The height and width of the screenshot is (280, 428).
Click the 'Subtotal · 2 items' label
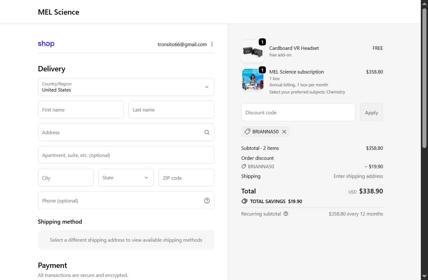point(260,148)
